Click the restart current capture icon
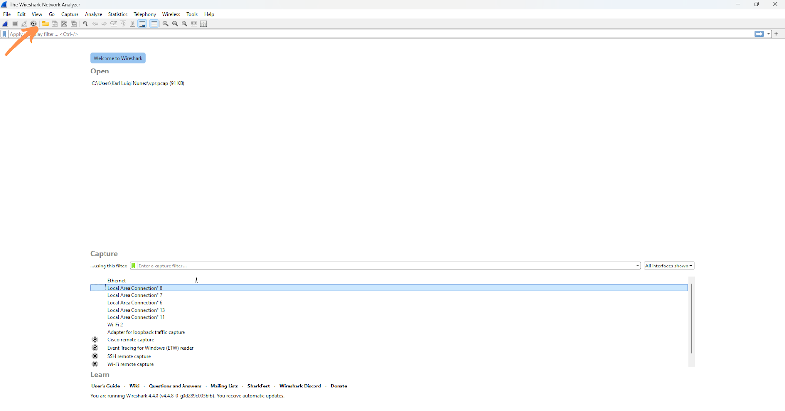The width and height of the screenshot is (785, 411). click(24, 24)
